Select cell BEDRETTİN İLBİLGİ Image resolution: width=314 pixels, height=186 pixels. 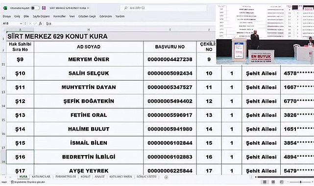click(89, 157)
